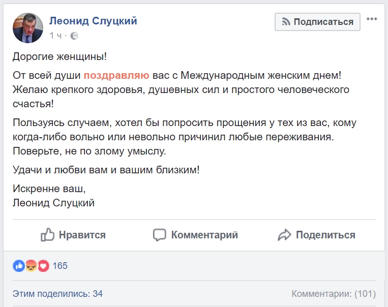Click the Подписаться subscribe button

click(317, 22)
